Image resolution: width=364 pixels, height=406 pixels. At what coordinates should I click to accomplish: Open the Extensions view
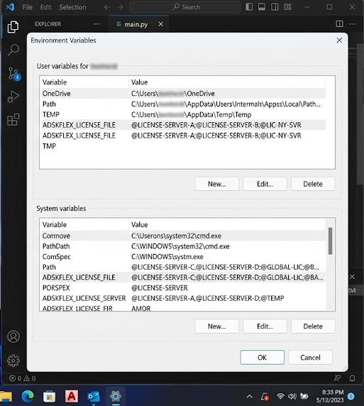pos(13,120)
